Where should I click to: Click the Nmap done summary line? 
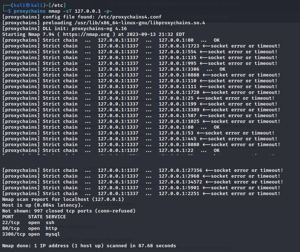point(89,246)
